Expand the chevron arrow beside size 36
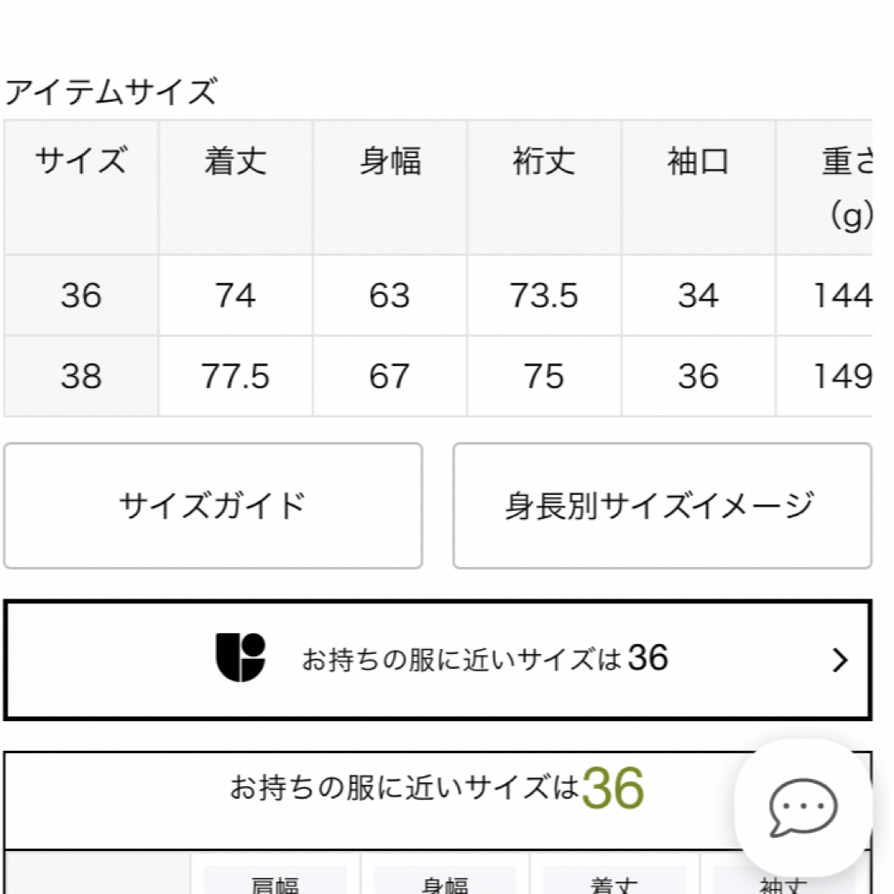The width and height of the screenshot is (894, 894). tap(839, 661)
